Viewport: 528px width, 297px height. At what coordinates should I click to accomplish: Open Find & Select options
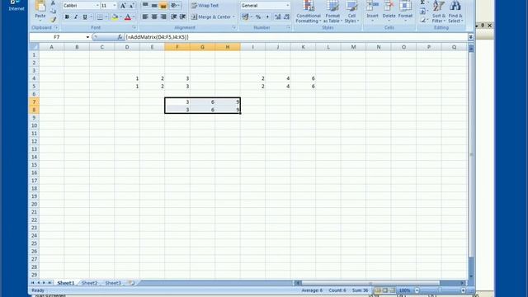455,12
